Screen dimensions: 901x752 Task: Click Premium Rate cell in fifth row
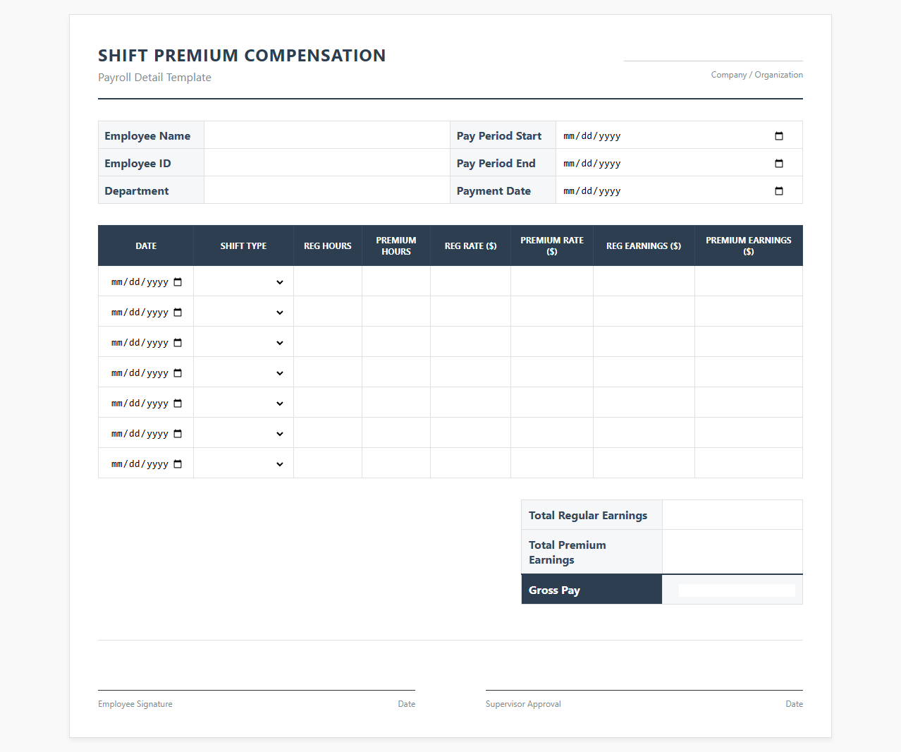[x=552, y=403]
